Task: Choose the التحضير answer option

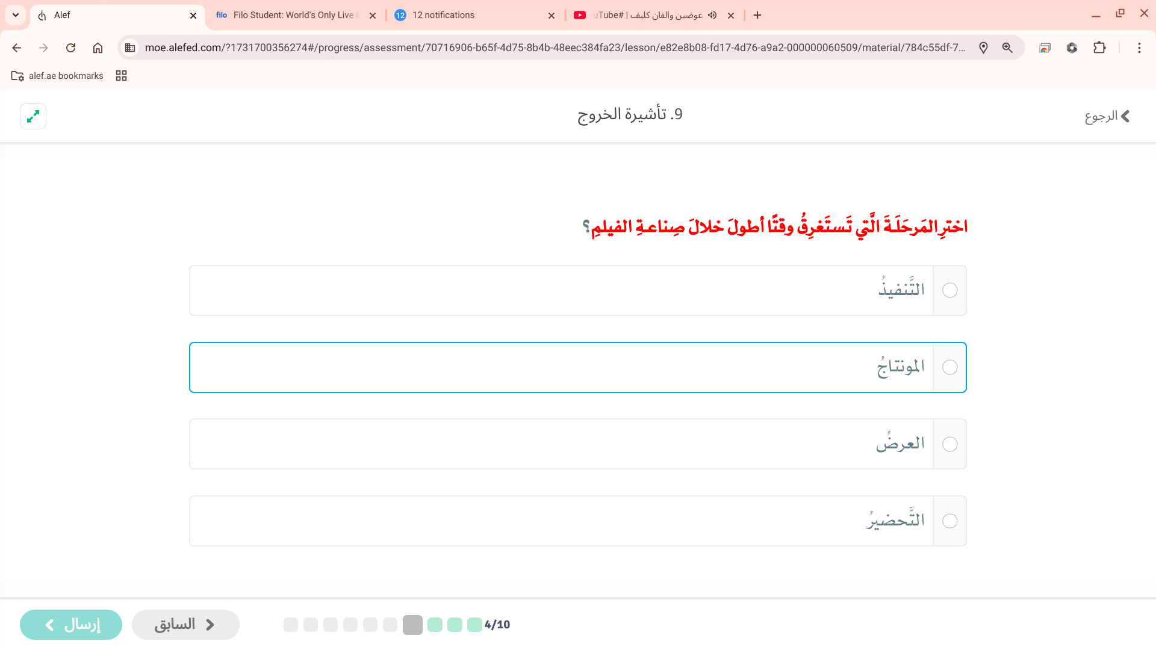Action: 949,521
